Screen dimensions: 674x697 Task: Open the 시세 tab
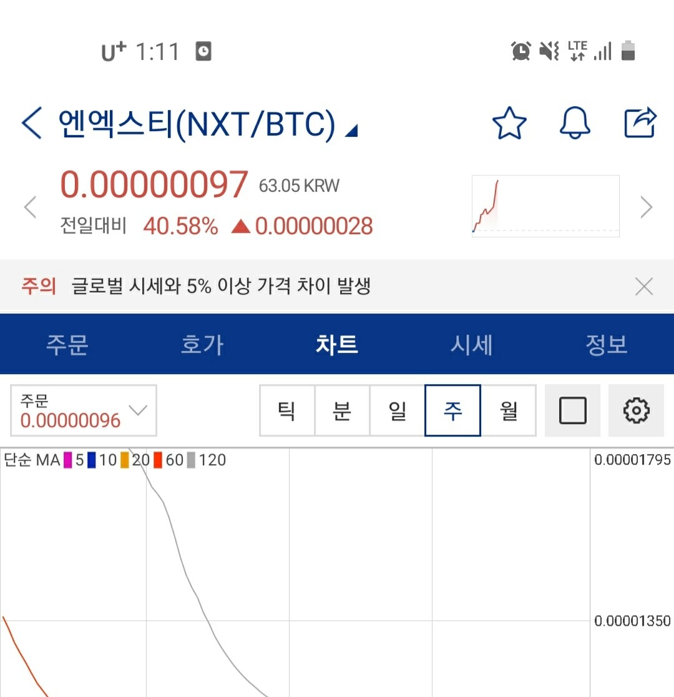click(x=471, y=344)
